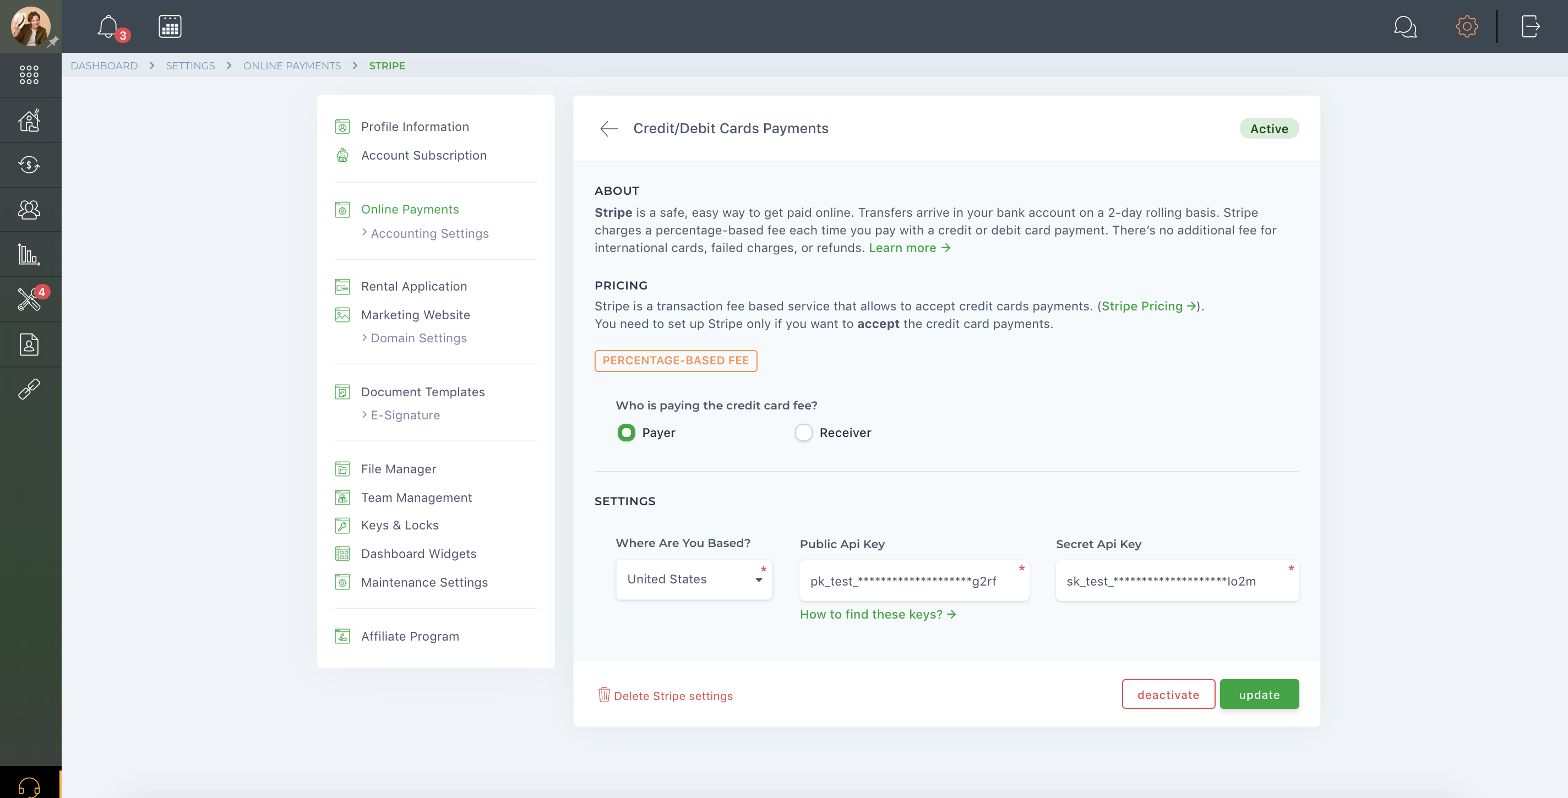
Task: Open the notifications bell
Action: click(108, 26)
